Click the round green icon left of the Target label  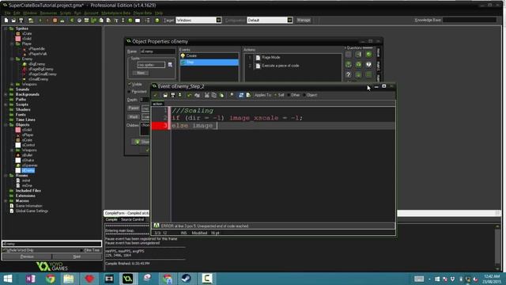coord(157,21)
